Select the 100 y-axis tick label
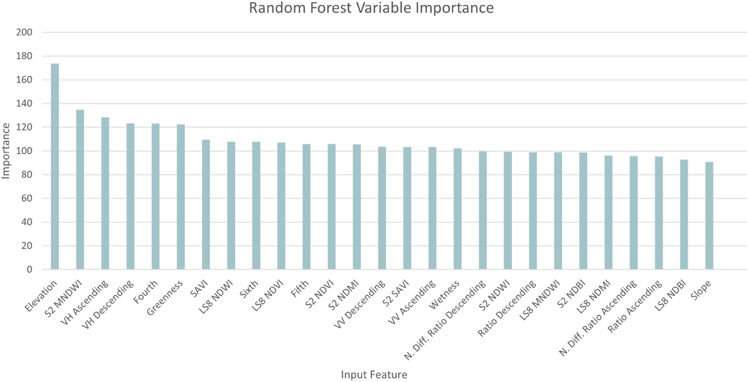The width and height of the screenshot is (748, 382). tap(24, 151)
